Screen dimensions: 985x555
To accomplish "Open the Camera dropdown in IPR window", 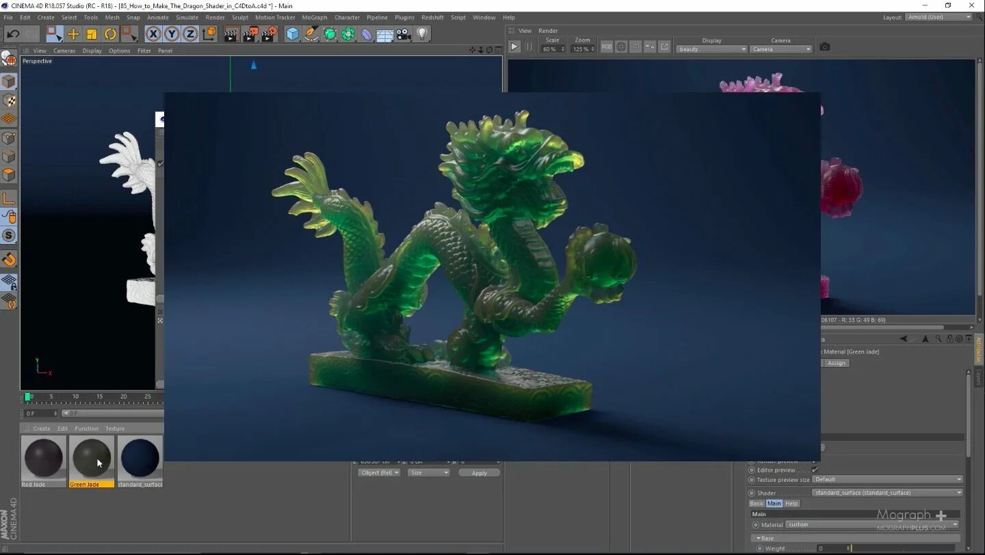I will [x=781, y=49].
